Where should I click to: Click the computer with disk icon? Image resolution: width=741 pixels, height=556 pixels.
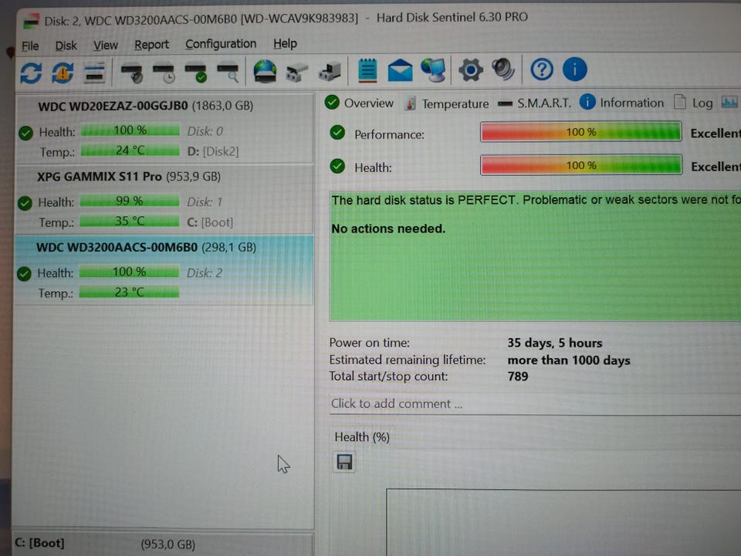330,71
